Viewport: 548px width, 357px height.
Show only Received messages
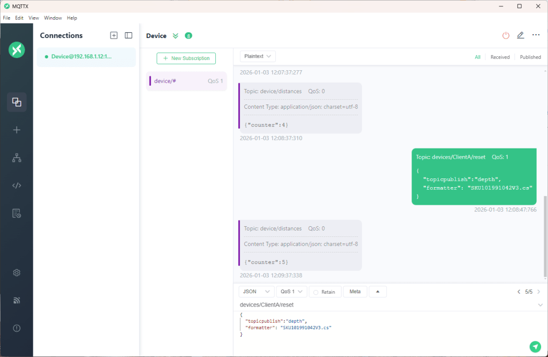tap(500, 57)
